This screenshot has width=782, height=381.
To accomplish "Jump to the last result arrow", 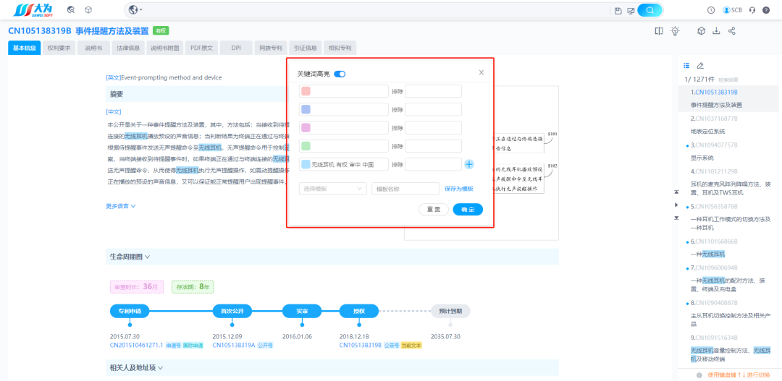I will (x=676, y=218).
